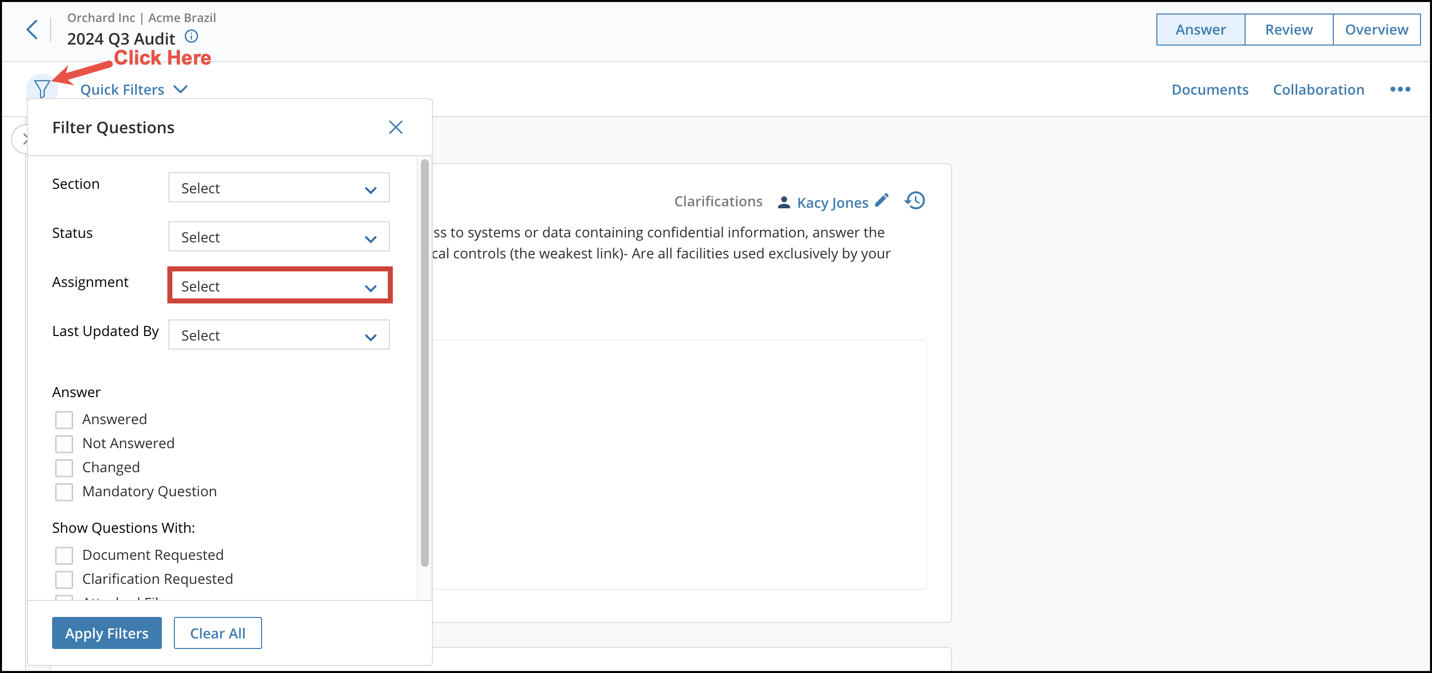Screen dimensions: 1432x673
Task: Open the history clock icon
Action: (x=915, y=200)
